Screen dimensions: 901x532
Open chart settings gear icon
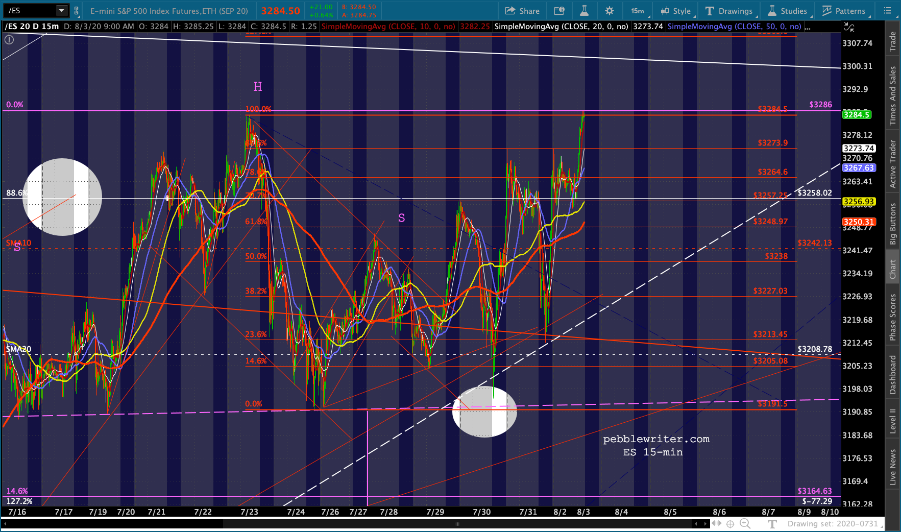click(610, 11)
